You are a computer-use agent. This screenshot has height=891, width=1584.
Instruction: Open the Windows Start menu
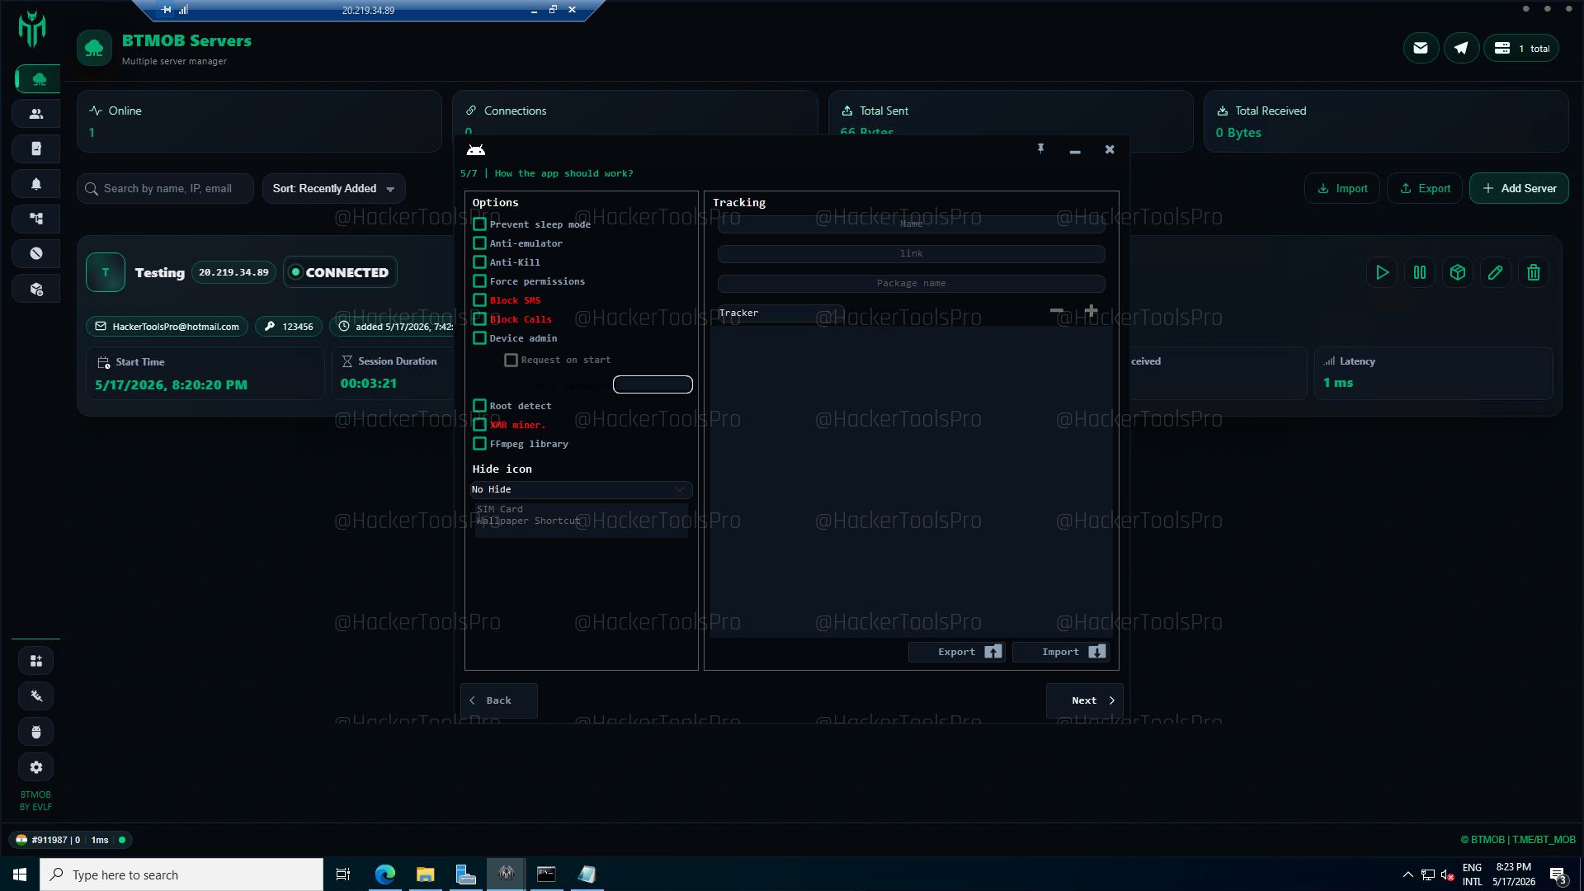pos(20,874)
